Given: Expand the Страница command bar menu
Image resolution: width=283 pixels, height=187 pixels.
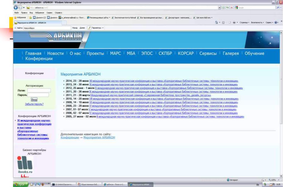Looking at the screenshot, I should tap(244, 23).
